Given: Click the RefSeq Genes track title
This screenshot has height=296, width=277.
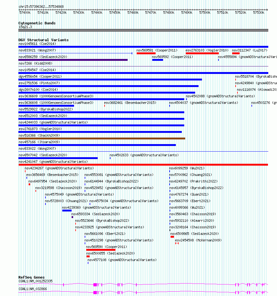Looking at the screenshot, I should [x=31, y=277].
